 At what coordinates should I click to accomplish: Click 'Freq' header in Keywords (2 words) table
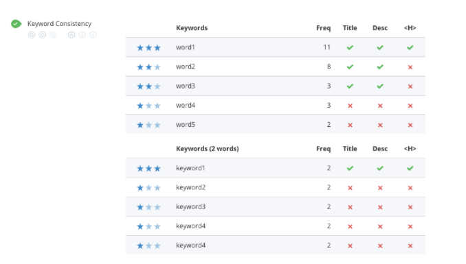click(x=323, y=149)
